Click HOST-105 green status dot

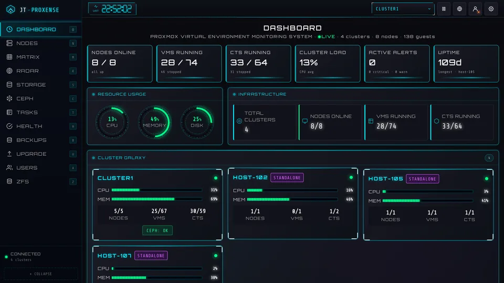pyautogui.click(x=487, y=179)
